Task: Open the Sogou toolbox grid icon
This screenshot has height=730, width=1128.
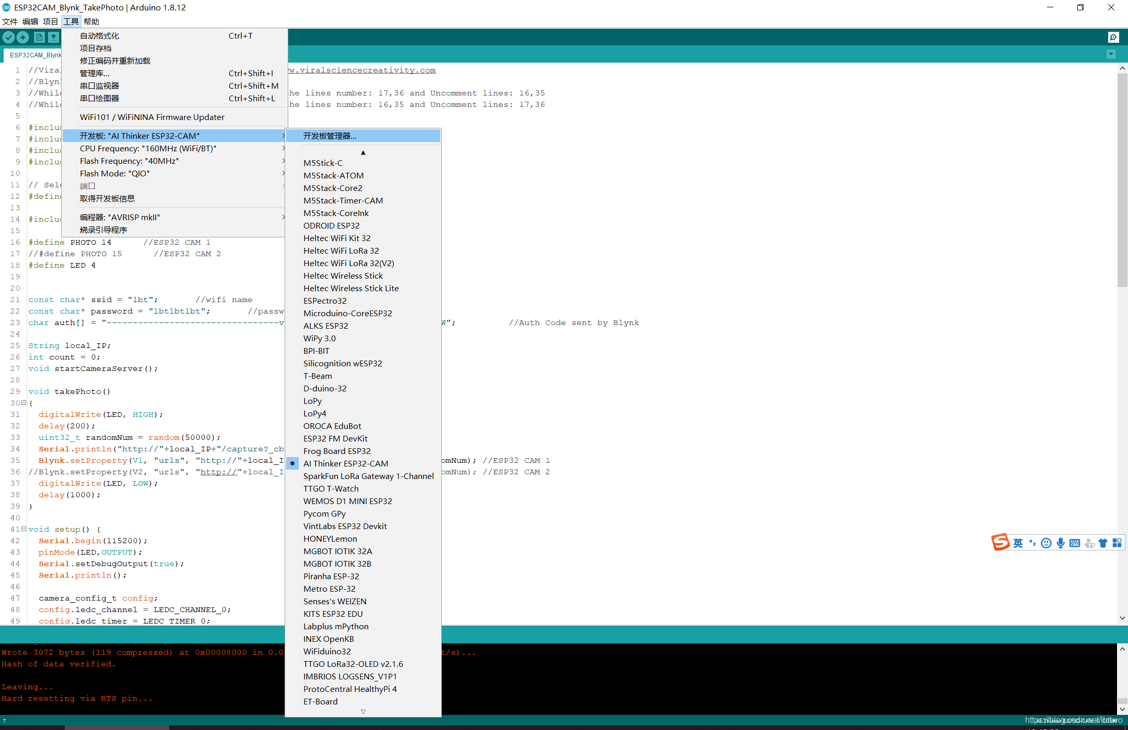Action: (x=1117, y=543)
